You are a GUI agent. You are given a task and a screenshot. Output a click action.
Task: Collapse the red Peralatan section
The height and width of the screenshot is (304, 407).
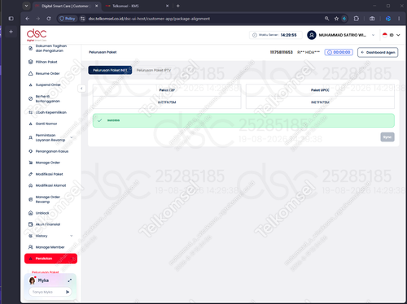click(x=50, y=258)
